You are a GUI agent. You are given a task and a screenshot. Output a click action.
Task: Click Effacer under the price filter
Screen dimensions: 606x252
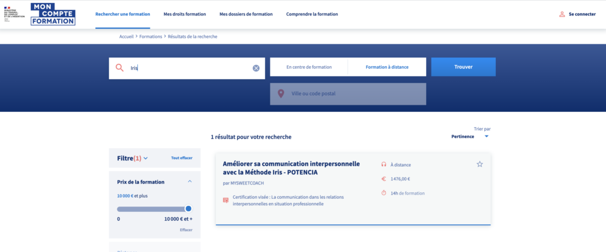tap(186, 230)
